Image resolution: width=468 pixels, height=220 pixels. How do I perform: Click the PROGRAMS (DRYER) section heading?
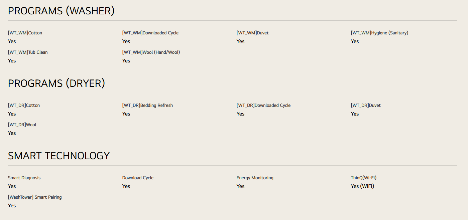pyautogui.click(x=56, y=83)
